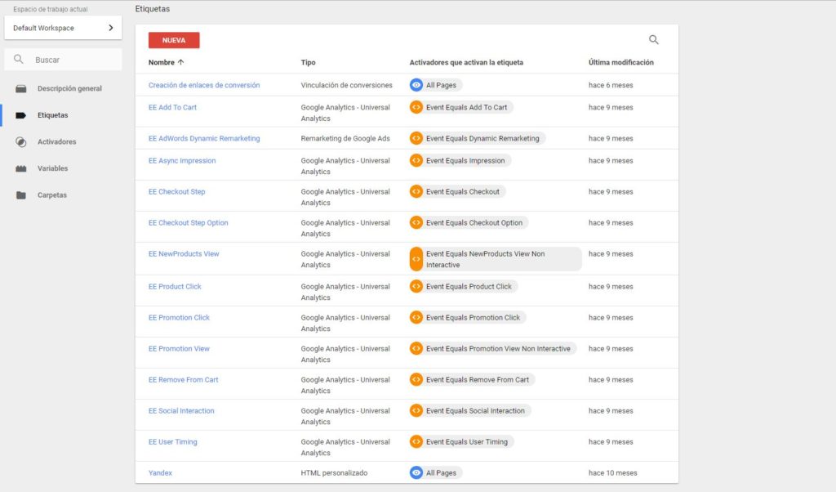Click orange icon of Event Equals Dynamic Remarketing
The image size is (836, 492).
click(416, 138)
